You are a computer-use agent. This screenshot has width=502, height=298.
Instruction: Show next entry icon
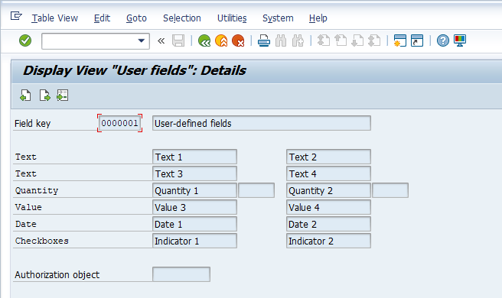click(44, 96)
